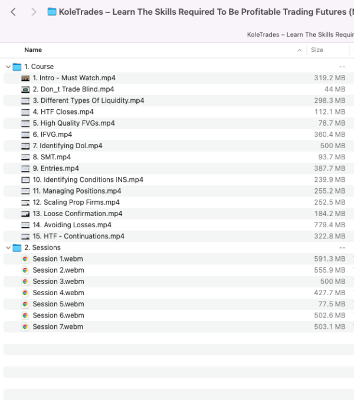Collapse the 2. Sessions folder disclosure arrow
This screenshot has height=402, width=354.
point(8,248)
